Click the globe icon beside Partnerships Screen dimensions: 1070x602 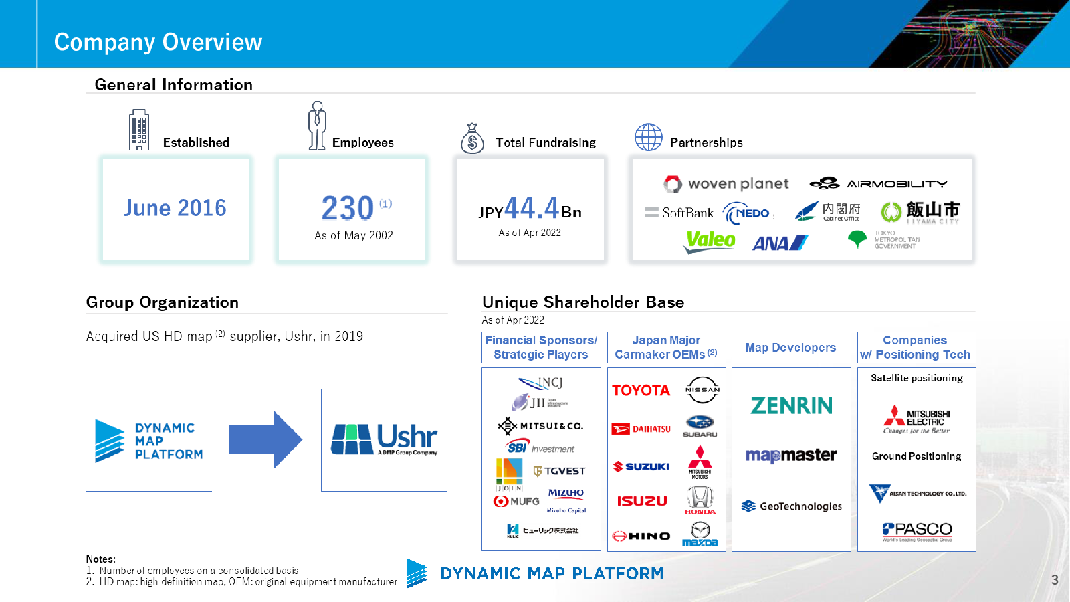[648, 138]
